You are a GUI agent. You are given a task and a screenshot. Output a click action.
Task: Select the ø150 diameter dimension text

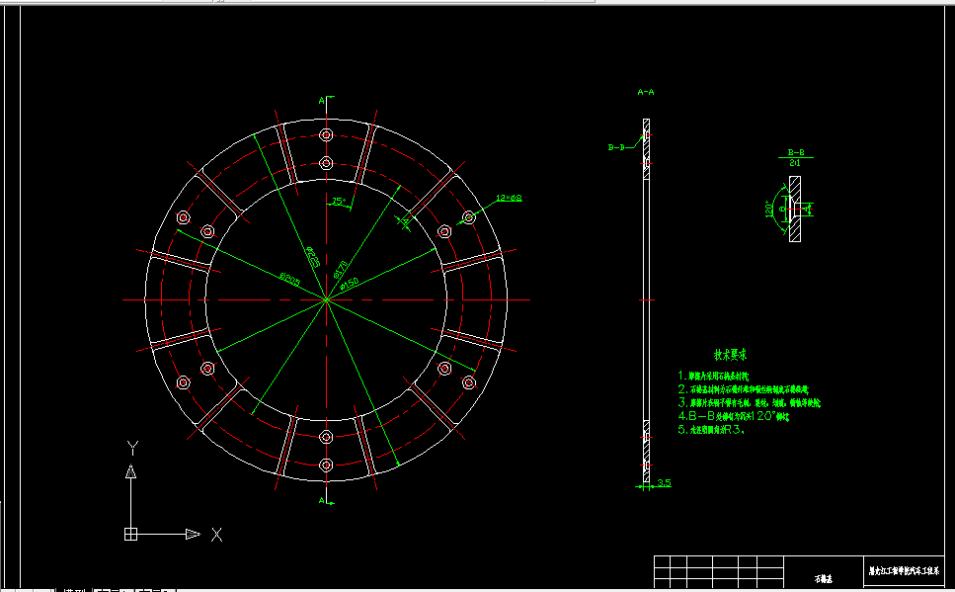point(349,284)
